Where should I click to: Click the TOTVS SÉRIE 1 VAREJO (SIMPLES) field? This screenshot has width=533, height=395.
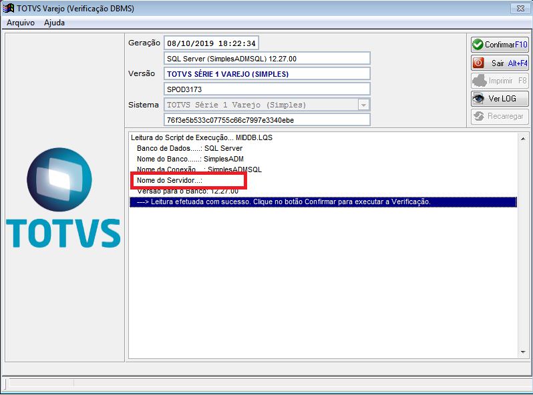click(x=267, y=73)
